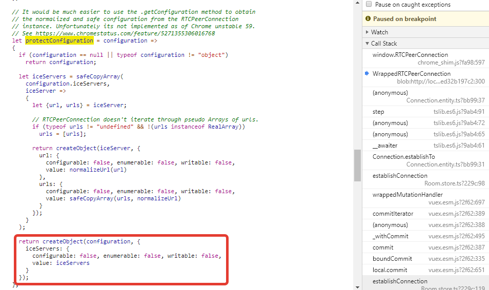Open tslib.es6.js?9ab4:91 source link
Image resolution: width=489 pixels, height=290 pixels.
click(459, 112)
